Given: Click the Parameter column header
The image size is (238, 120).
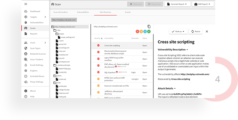Looking at the screenshot, I should point(135,38).
